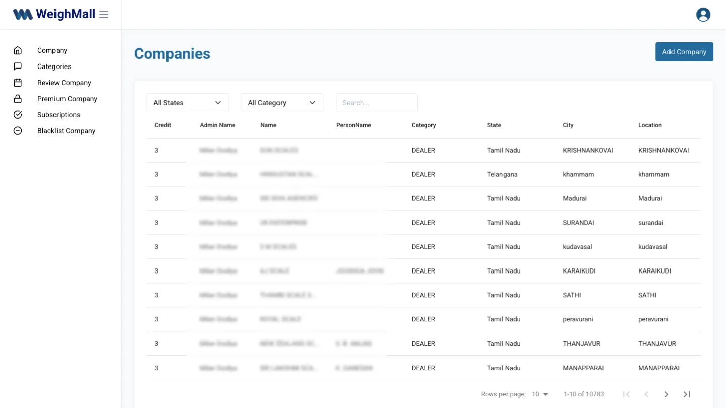This screenshot has width=726, height=408.
Task: Click the chat bubble icon beside Categories
Action: pos(18,66)
